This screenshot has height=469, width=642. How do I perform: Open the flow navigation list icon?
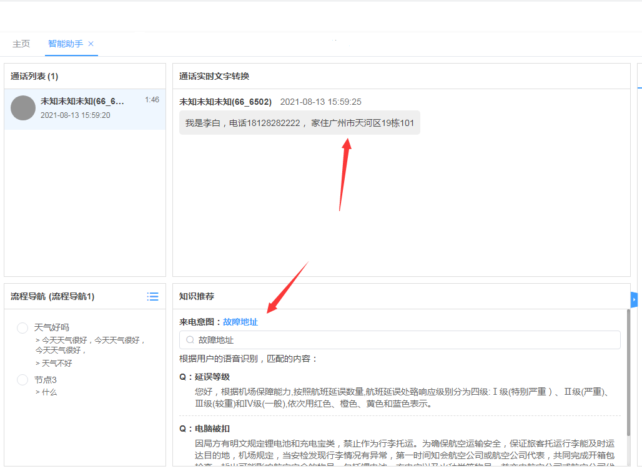click(x=152, y=296)
